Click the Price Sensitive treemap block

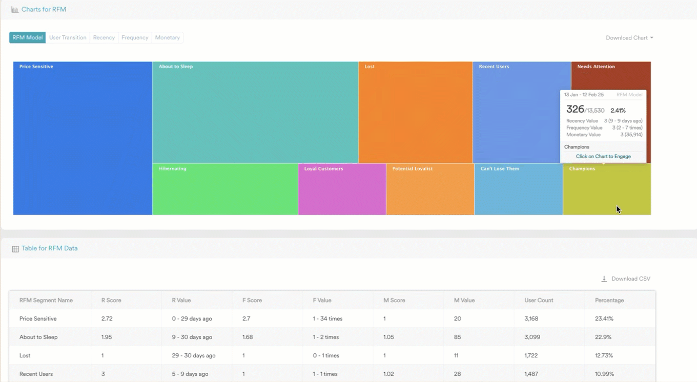click(x=83, y=138)
